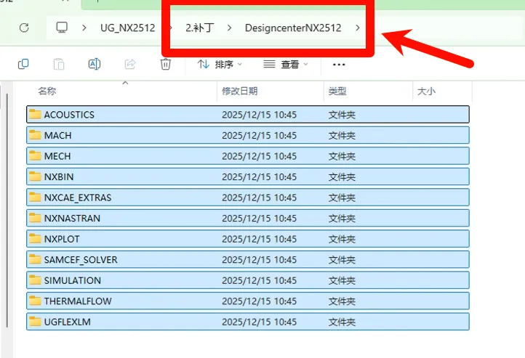This screenshot has width=525, height=358.
Task: Click the NXNASTRAN folder name
Action: click(72, 219)
